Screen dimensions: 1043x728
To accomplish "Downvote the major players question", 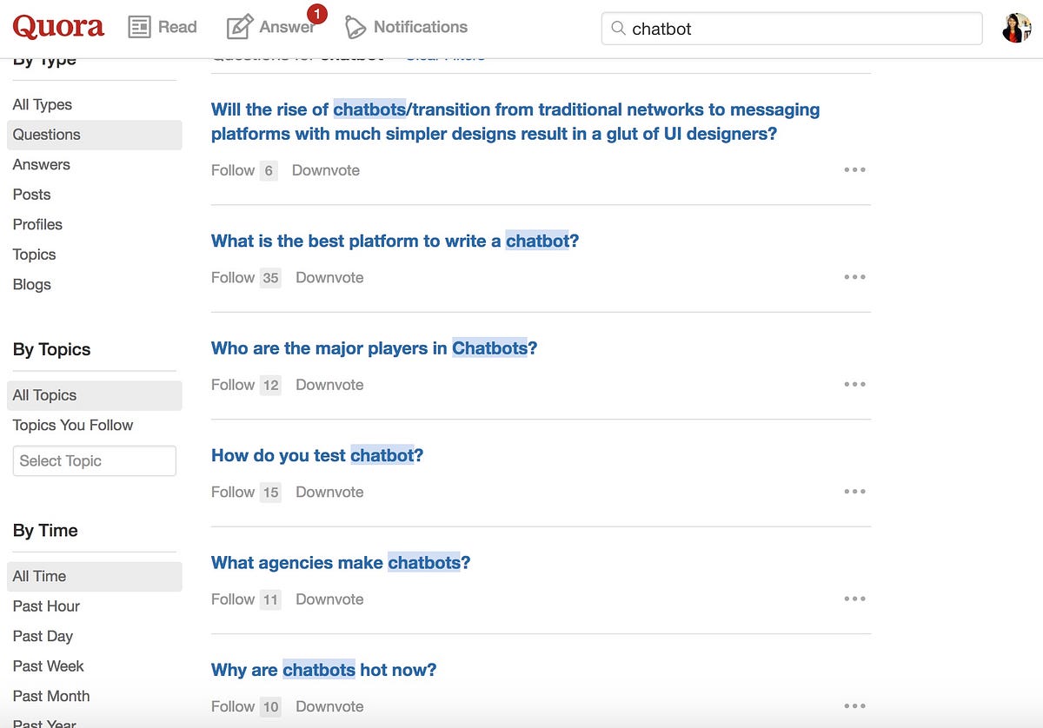I will click(x=329, y=385).
